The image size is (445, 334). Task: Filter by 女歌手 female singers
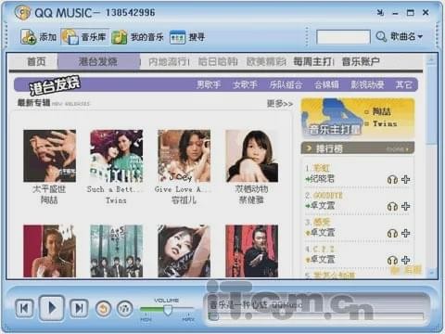[x=245, y=84]
